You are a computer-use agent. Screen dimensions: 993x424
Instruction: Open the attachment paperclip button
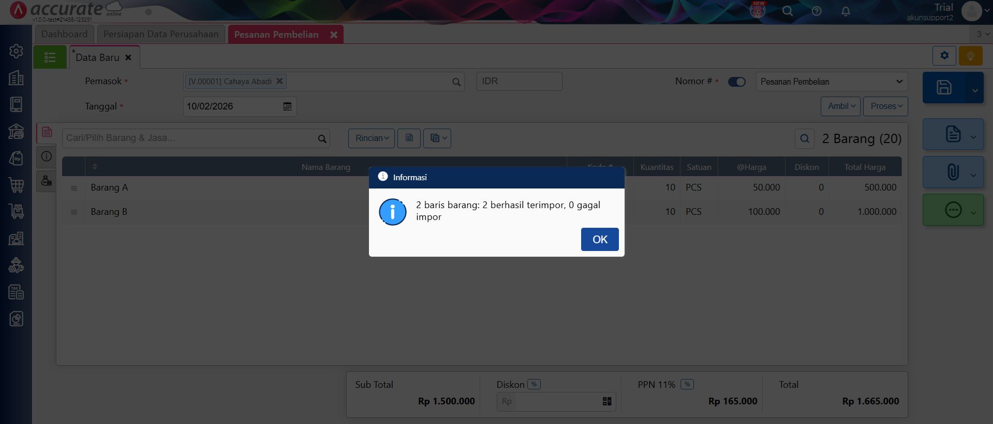(x=953, y=172)
